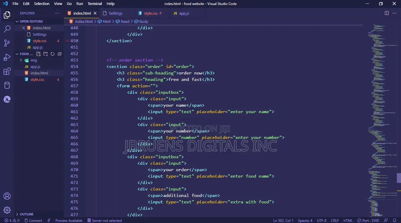Switch to the app.js tab
The image size is (401, 223).
click(x=187, y=13)
